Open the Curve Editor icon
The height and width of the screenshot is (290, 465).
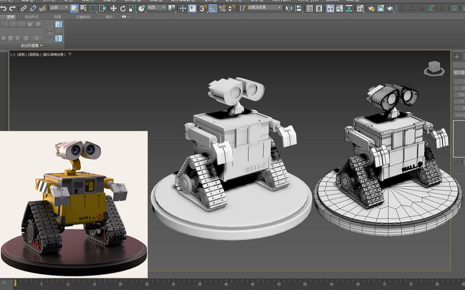(x=339, y=8)
